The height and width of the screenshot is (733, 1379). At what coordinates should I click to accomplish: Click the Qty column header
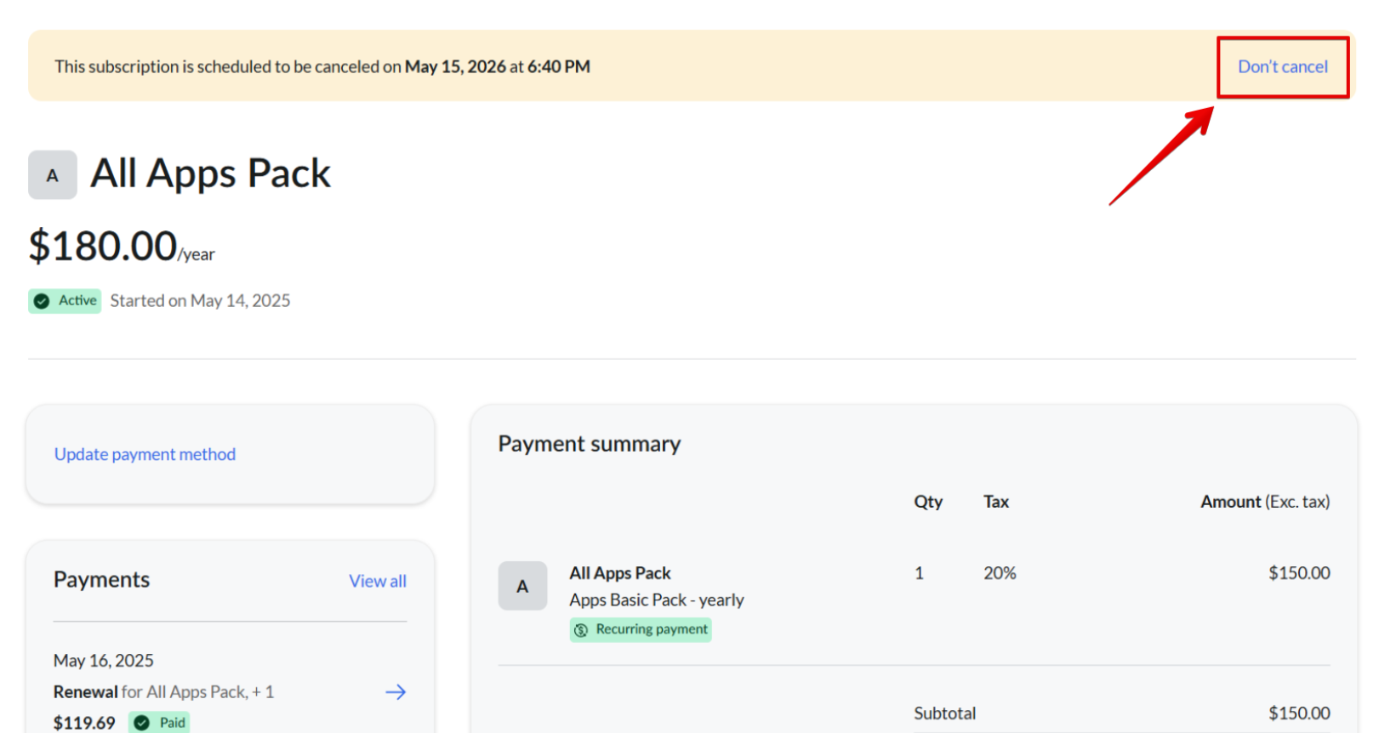(928, 502)
